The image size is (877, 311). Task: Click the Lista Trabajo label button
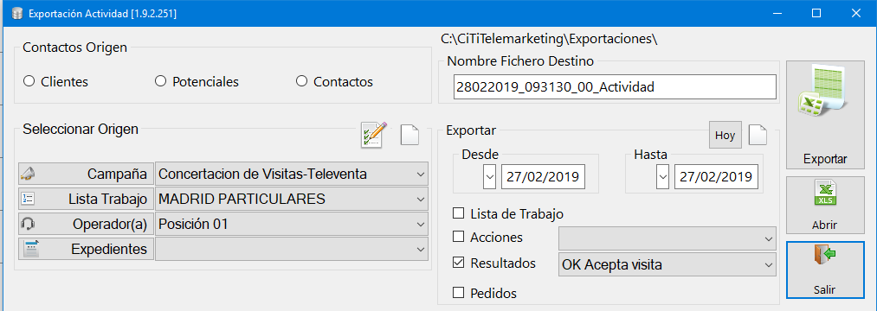click(86, 199)
